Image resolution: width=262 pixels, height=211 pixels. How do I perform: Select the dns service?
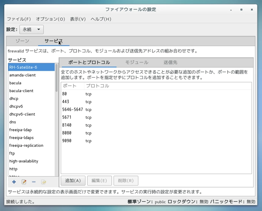coord(32,122)
